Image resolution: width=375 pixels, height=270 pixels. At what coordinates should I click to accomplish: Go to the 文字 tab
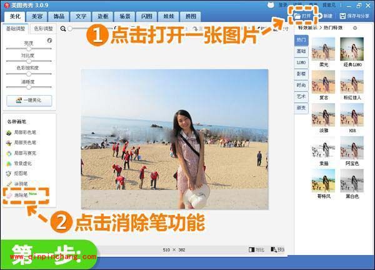pos(81,16)
